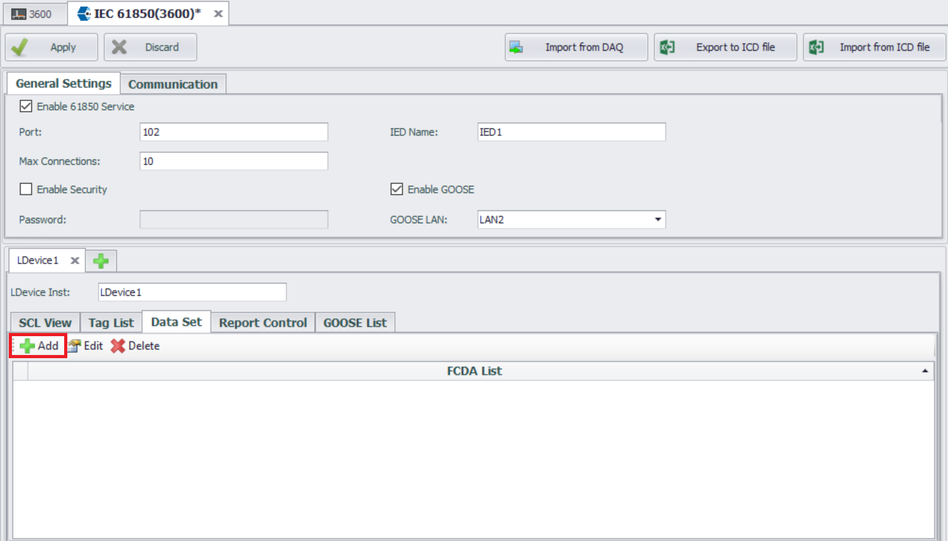Click Import from DAQ button
Screen dimensions: 948x541
pos(576,47)
